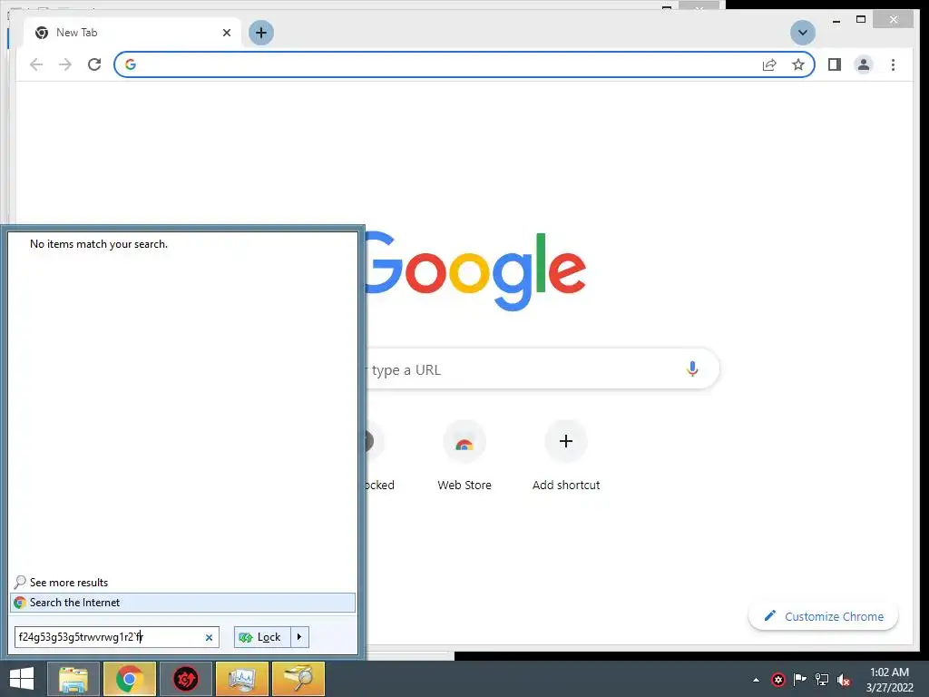Reload the current page

[x=94, y=64]
